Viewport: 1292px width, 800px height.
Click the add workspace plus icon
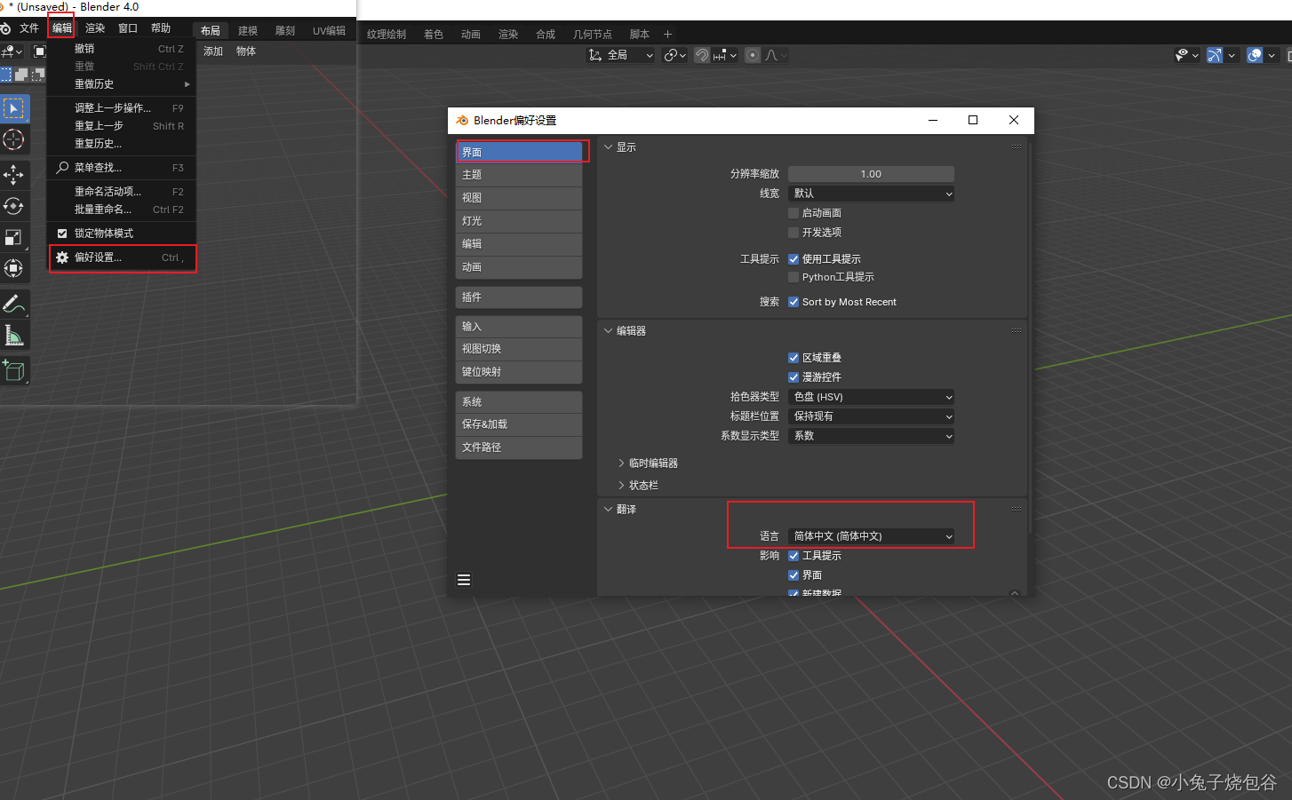pos(668,34)
